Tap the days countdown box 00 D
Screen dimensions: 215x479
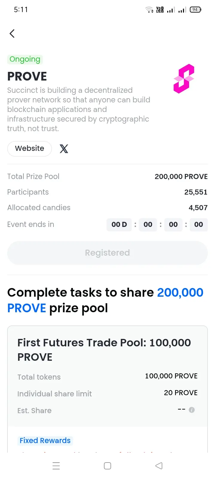point(119,225)
